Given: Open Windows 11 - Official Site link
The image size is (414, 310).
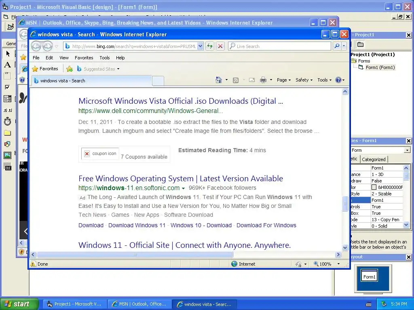Looking at the screenshot, I should point(184,245).
